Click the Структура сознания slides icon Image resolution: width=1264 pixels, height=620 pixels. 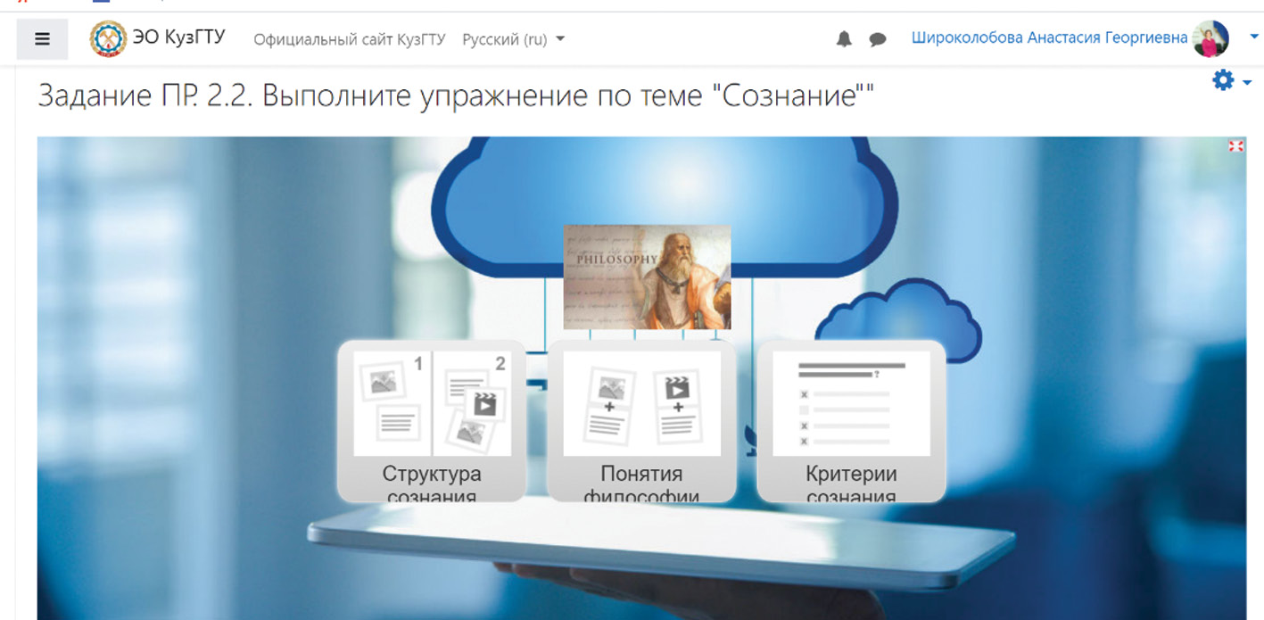pos(432,403)
